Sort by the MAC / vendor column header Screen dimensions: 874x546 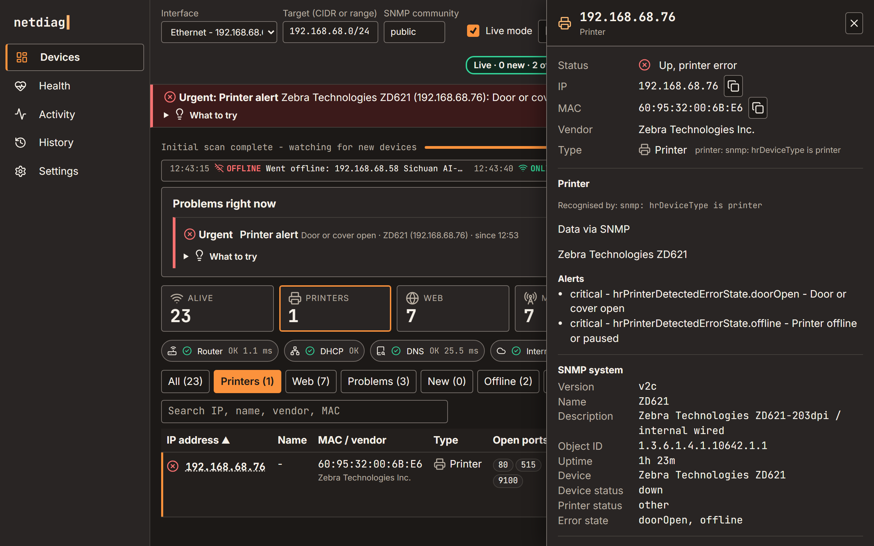tap(352, 440)
